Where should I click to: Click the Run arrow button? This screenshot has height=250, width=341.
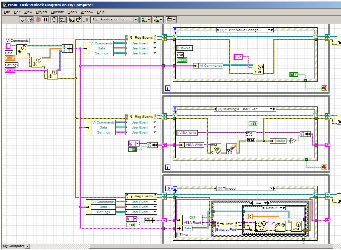pyautogui.click(x=23, y=20)
